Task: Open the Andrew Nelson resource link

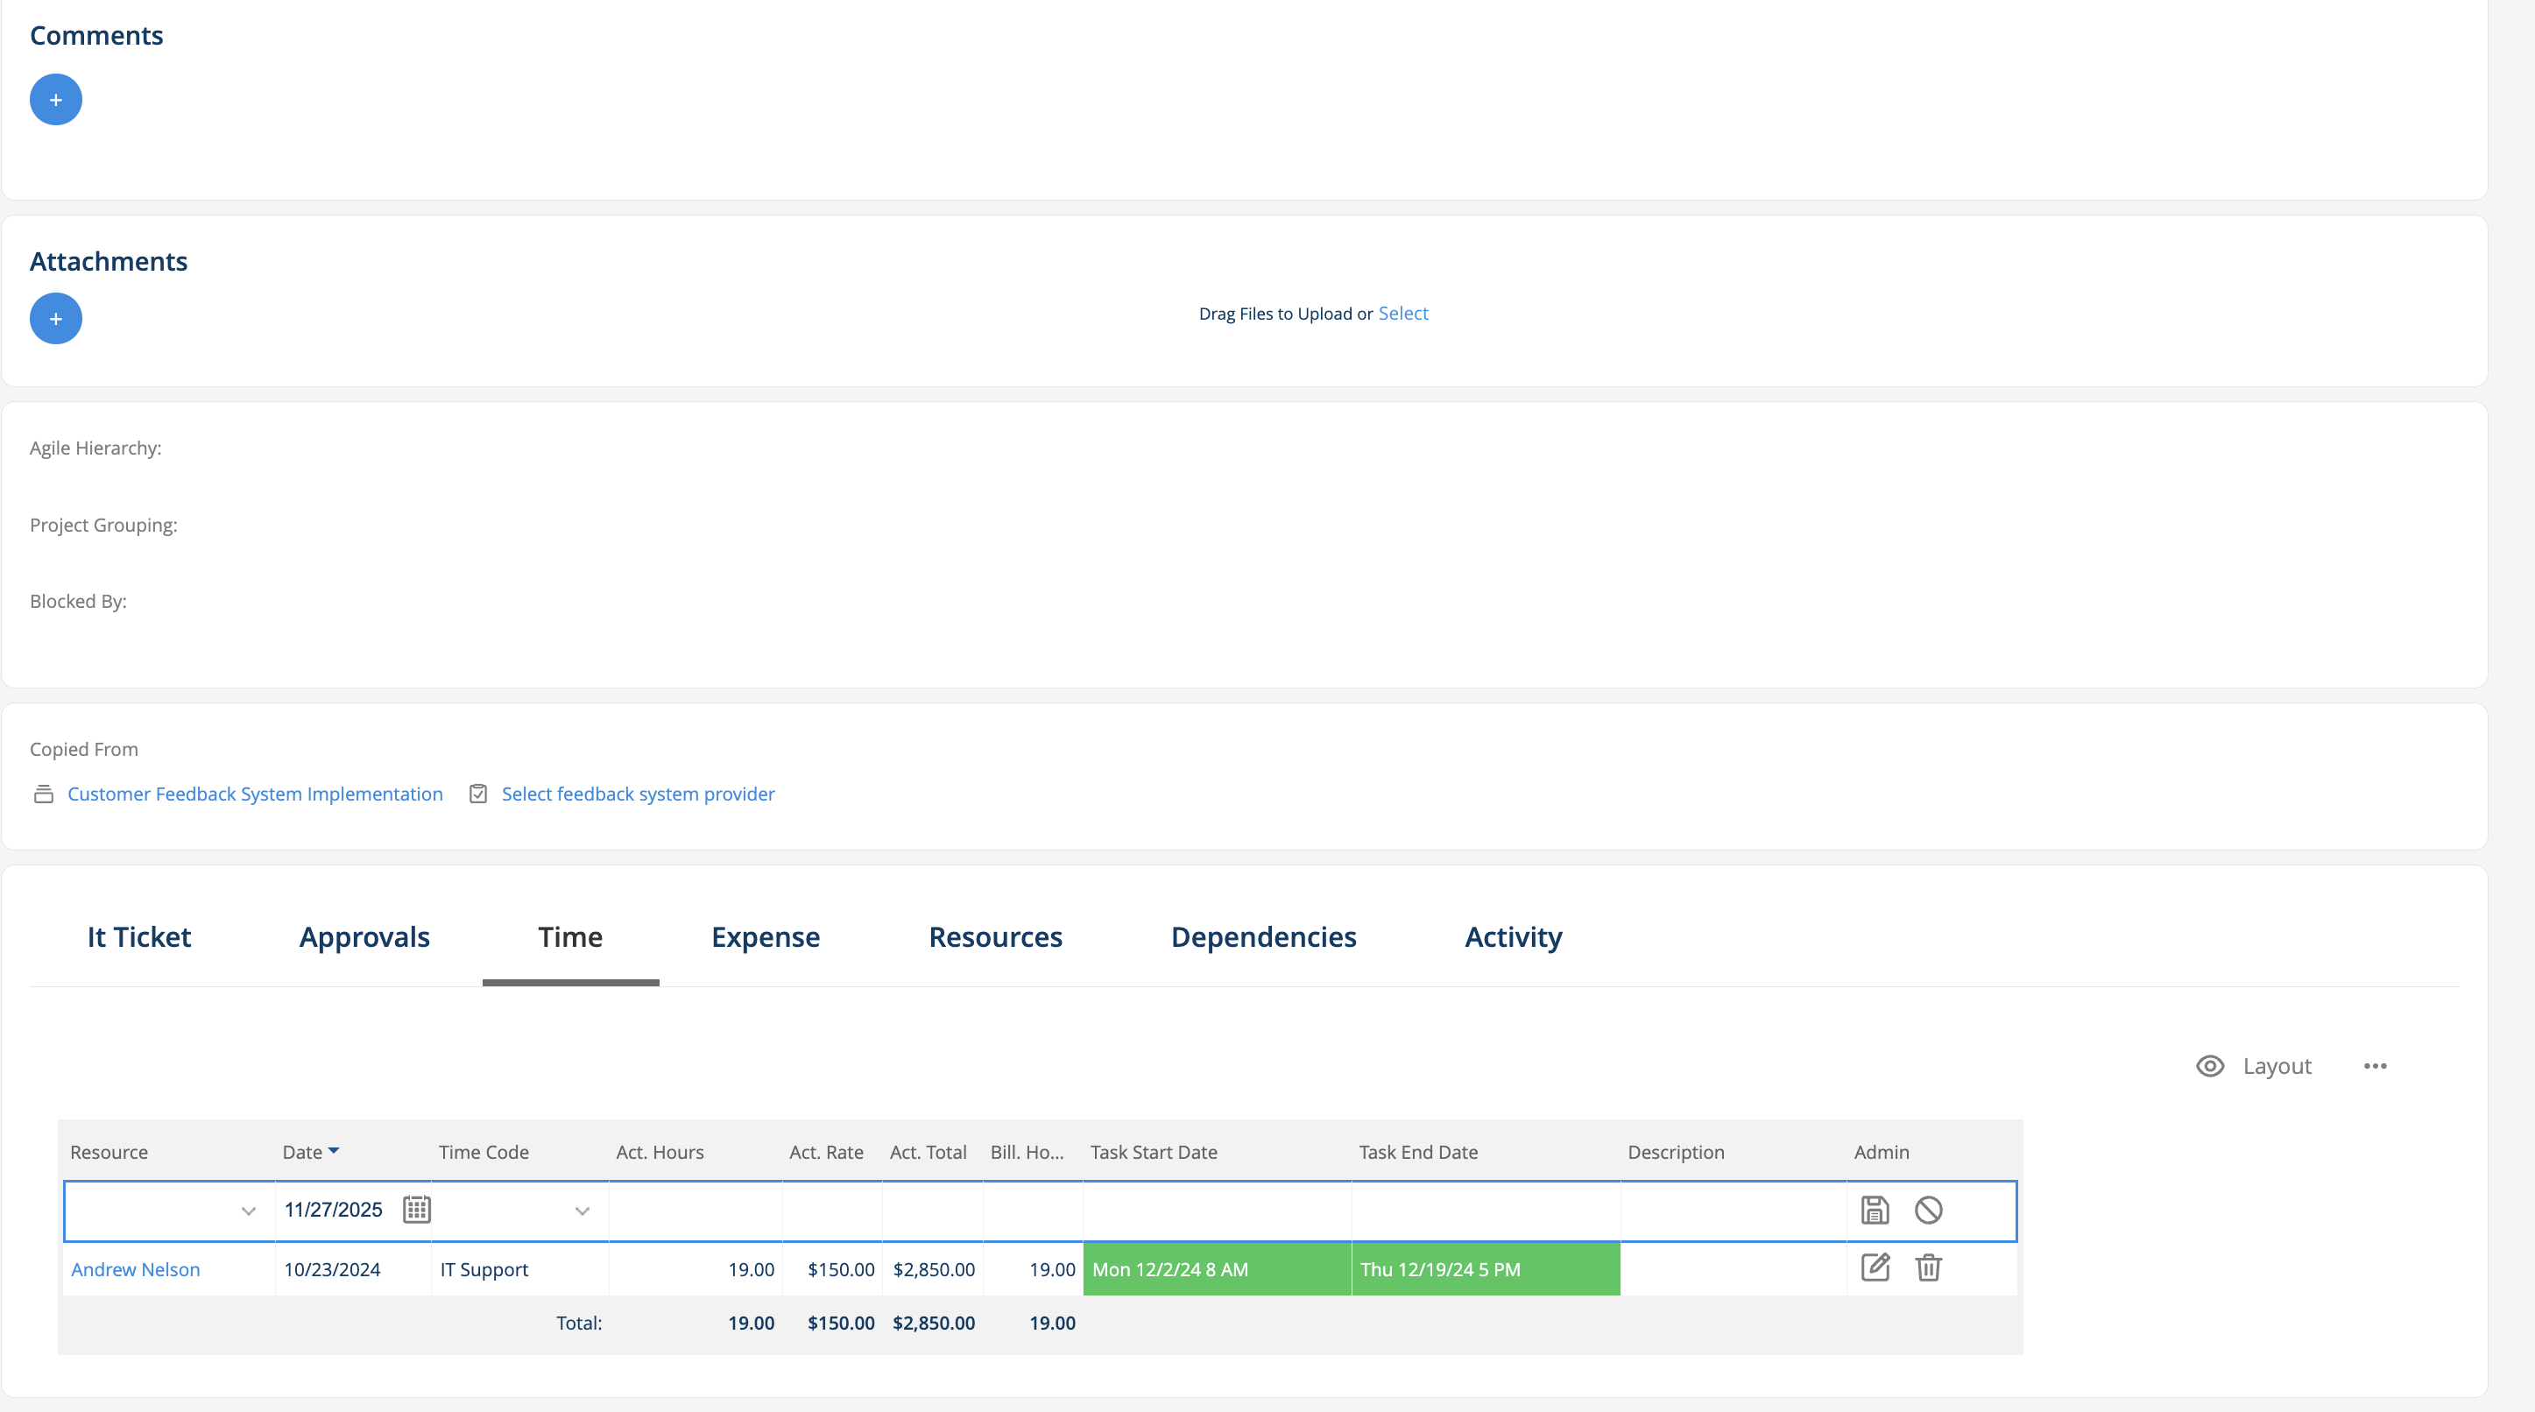Action: 135,1269
